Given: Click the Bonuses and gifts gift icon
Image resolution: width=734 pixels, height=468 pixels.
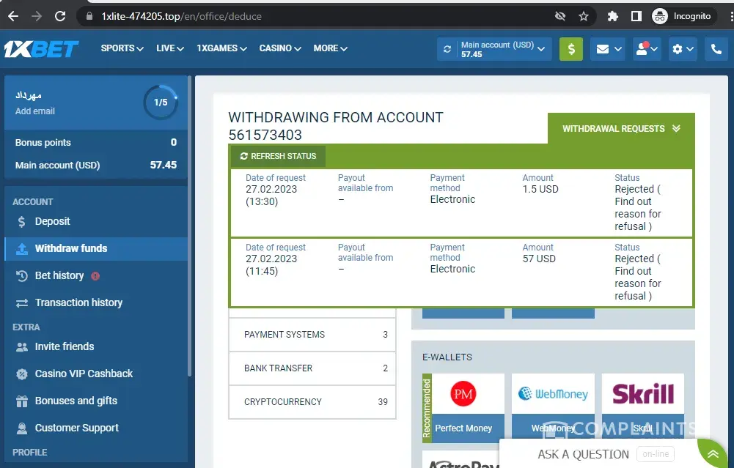Looking at the screenshot, I should [x=22, y=401].
